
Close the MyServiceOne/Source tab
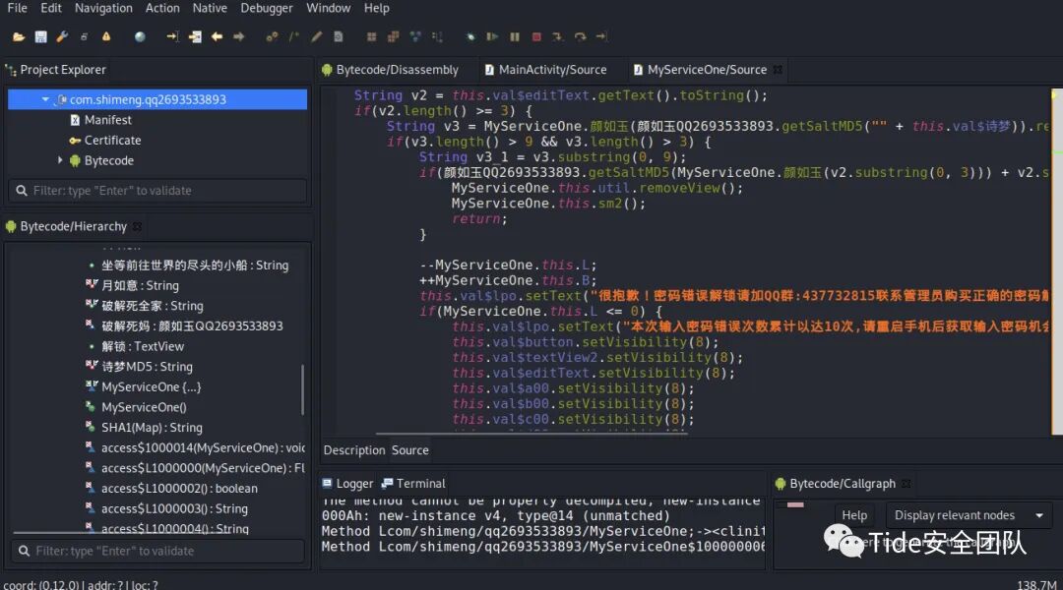pyautogui.click(x=778, y=70)
